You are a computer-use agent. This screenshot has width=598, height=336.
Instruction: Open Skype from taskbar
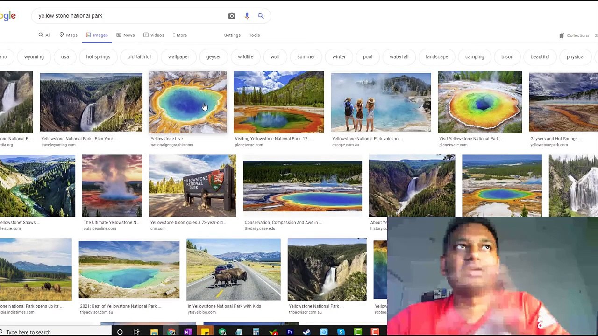pos(341,332)
